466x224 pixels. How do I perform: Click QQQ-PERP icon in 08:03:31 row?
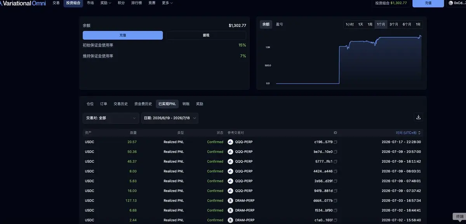tap(230, 171)
